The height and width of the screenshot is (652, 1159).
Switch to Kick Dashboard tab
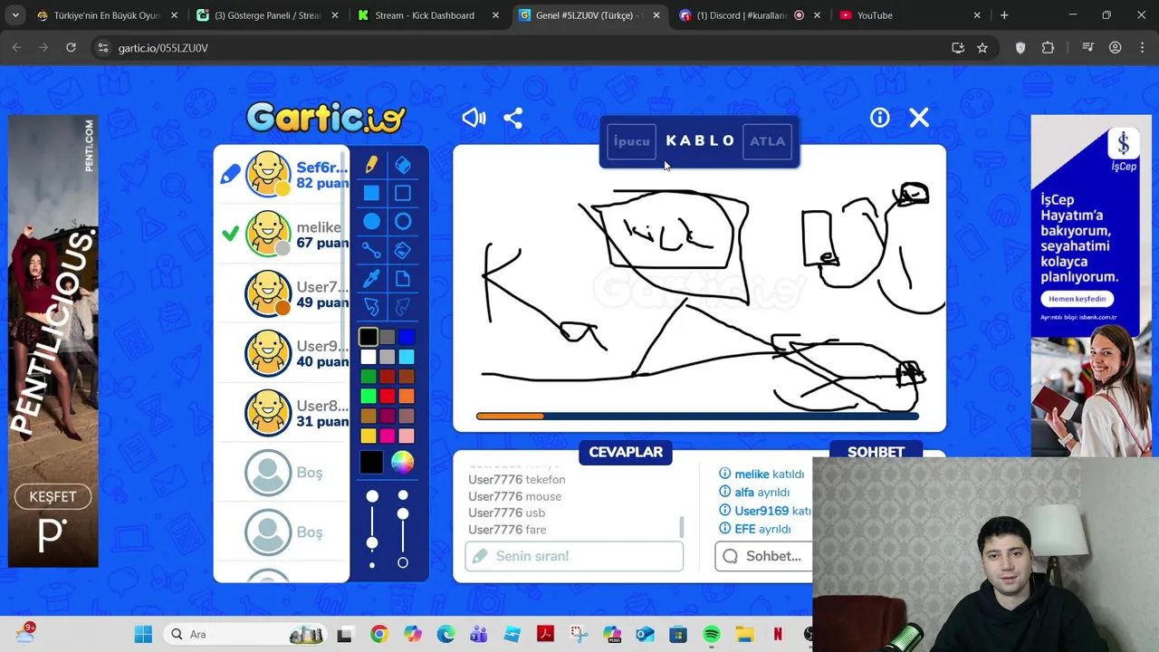pyautogui.click(x=429, y=15)
